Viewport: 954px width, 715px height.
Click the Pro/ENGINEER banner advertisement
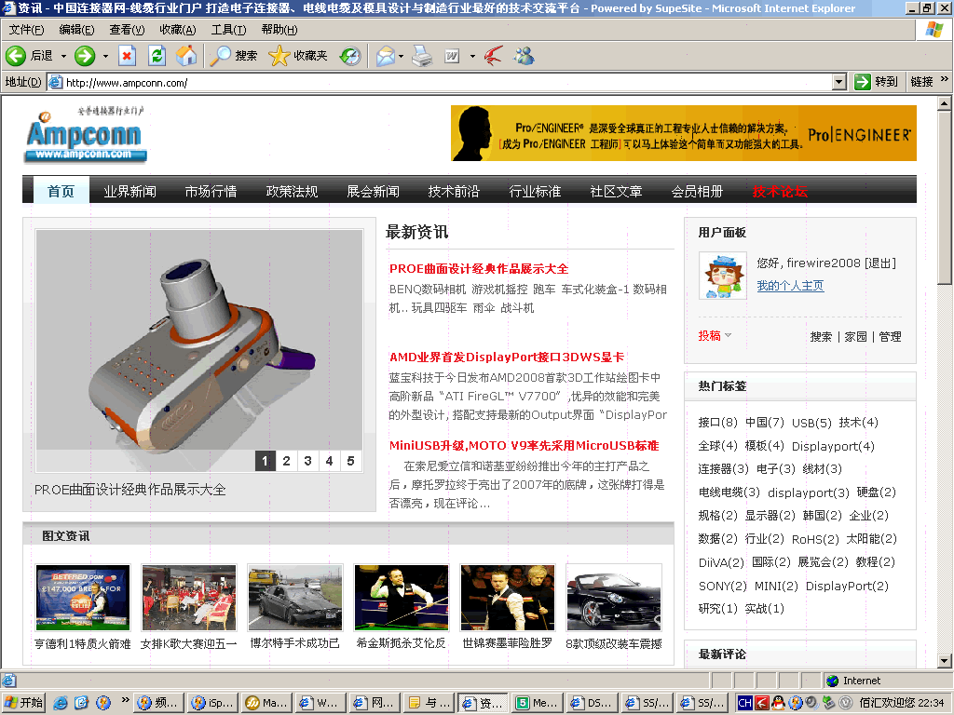[684, 133]
